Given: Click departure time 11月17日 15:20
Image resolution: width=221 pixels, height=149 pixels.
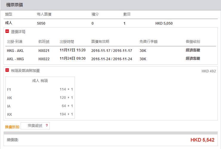Looking at the screenshot, I should point(72,50).
